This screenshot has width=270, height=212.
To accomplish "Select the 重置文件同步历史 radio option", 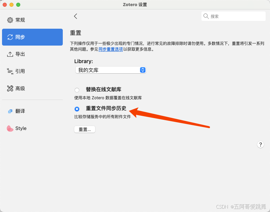I will pos(77,109).
